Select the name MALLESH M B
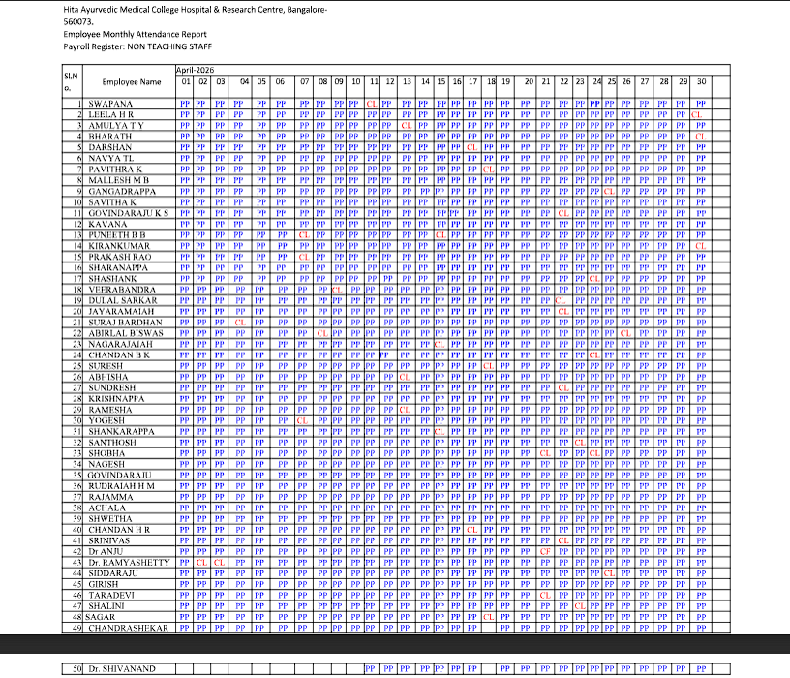Viewport: 790px width, 678px height. [x=118, y=180]
